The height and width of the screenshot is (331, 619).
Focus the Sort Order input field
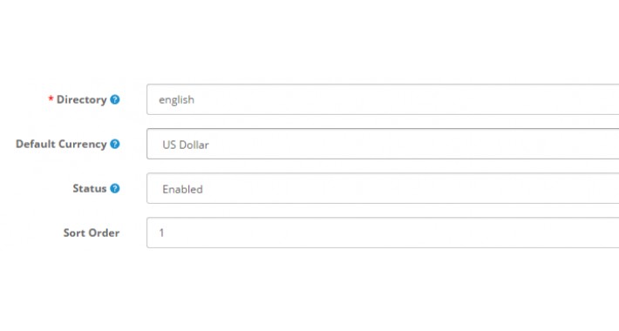[383, 233]
